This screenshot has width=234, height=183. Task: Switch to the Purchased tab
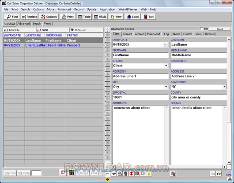click(153, 34)
